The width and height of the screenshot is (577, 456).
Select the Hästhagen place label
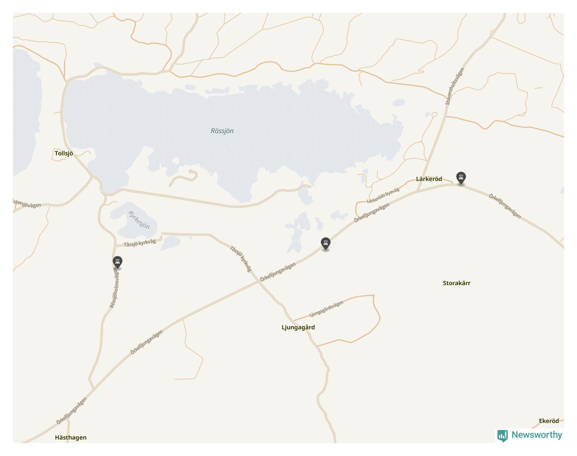(71, 438)
